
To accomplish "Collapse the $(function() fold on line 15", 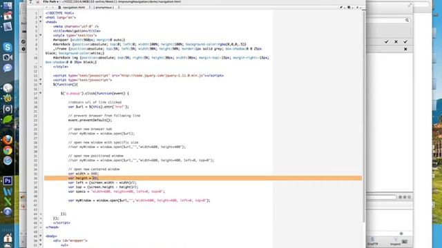I will pyautogui.click(x=41, y=84).
